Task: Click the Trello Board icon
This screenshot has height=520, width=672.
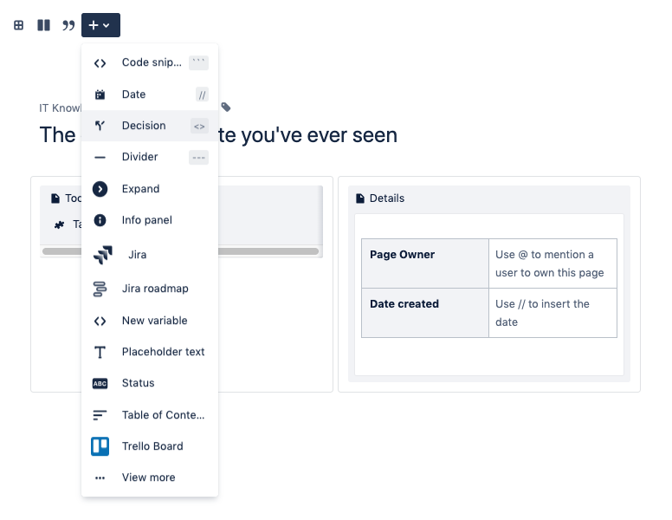Action: [x=100, y=446]
